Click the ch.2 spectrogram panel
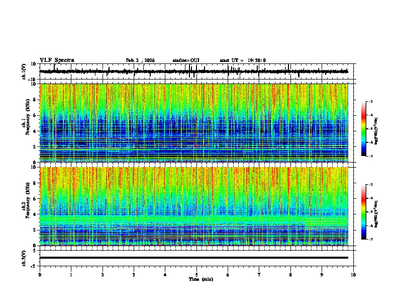This screenshot has height=308, width=398. 194,206
